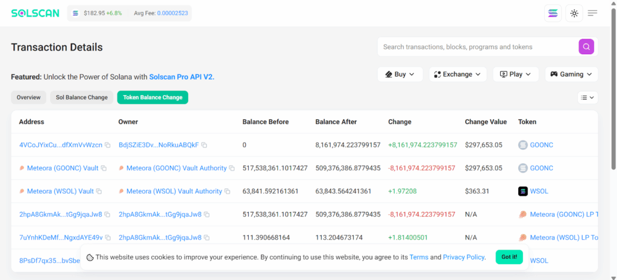Open the Gaming dropdown menu
The width and height of the screenshot is (617, 280).
[x=571, y=74]
